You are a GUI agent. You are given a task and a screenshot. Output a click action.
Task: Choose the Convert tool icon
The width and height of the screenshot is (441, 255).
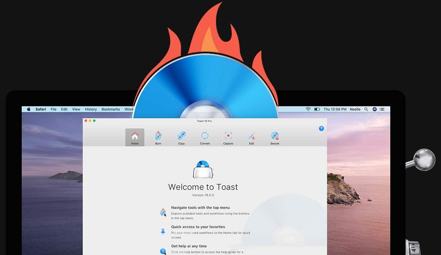pyautogui.click(x=205, y=136)
